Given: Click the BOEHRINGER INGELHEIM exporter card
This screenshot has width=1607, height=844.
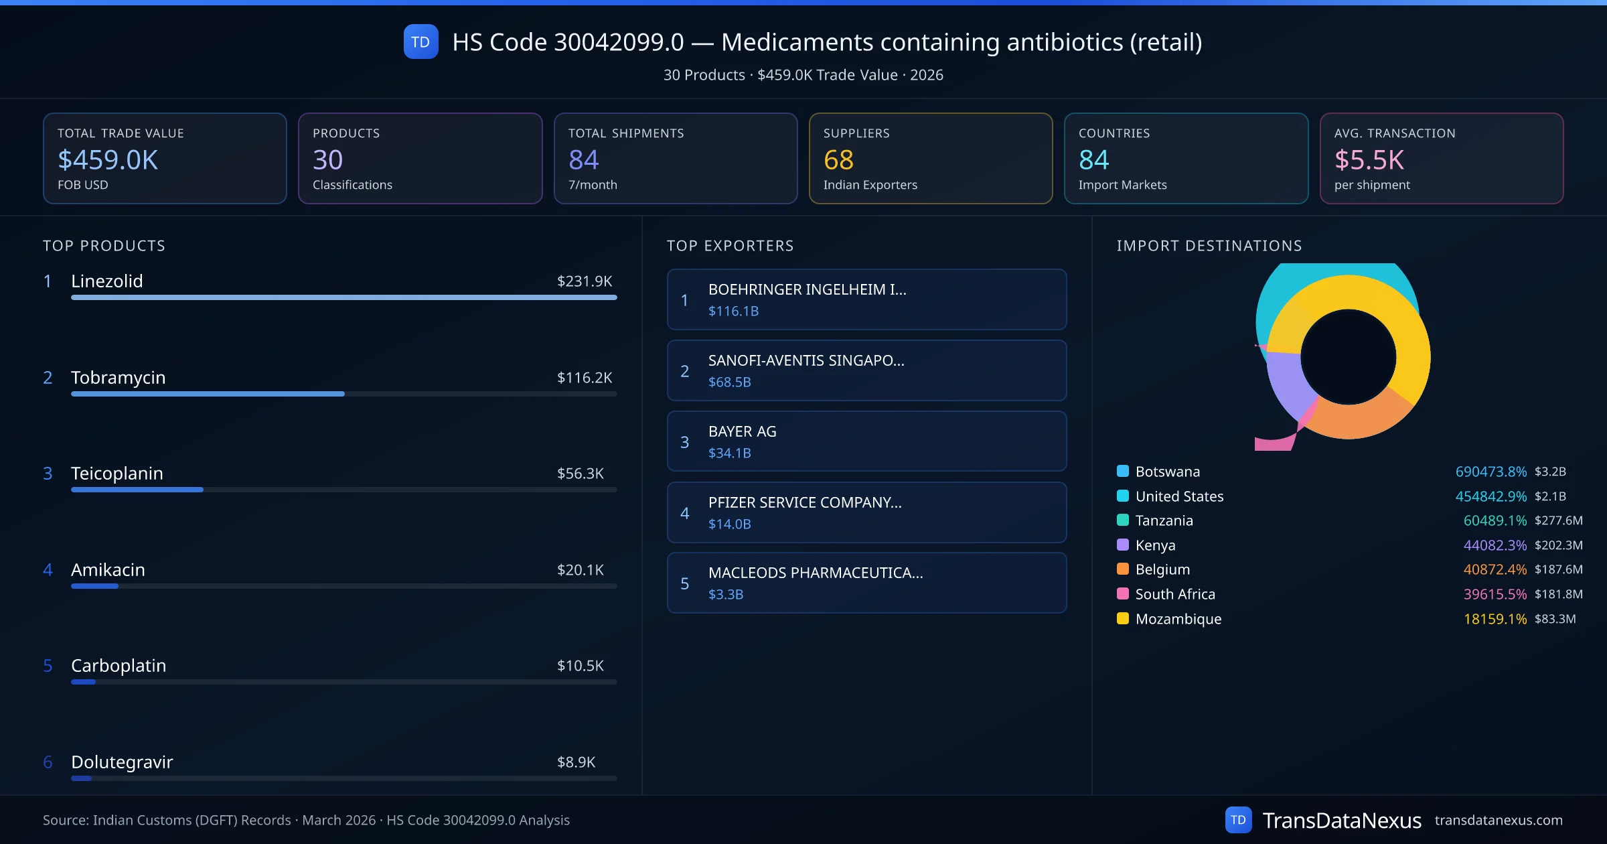Looking at the screenshot, I should (x=866, y=299).
